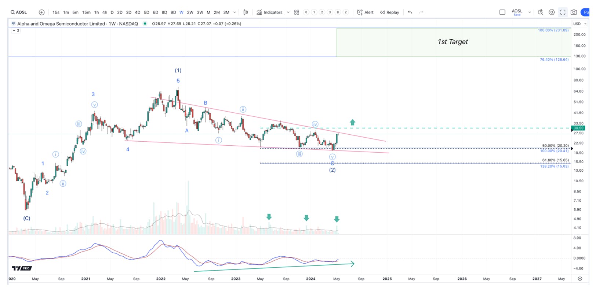This screenshot has width=596, height=298.
Task: Take a chart snapshot with camera icon
Action: pos(574,12)
